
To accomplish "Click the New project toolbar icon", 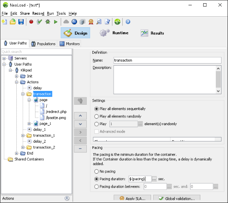I will [4, 22].
